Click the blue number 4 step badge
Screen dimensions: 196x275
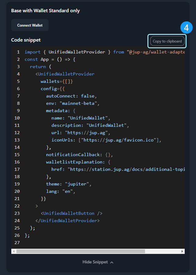click(186, 28)
